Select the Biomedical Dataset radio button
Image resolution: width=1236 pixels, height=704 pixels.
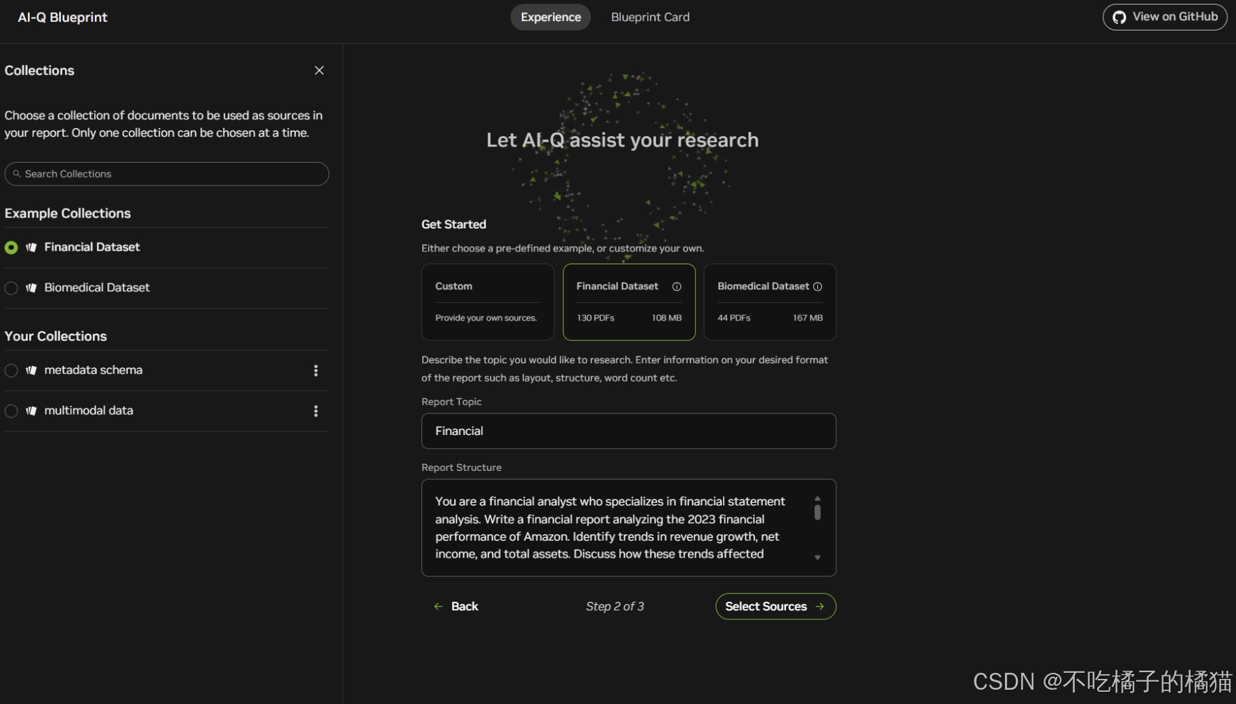pyautogui.click(x=11, y=288)
